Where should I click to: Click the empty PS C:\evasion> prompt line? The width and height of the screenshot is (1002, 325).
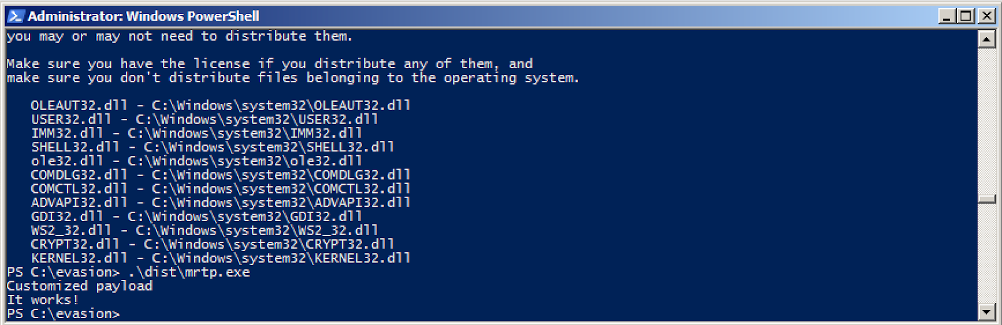tap(63, 314)
